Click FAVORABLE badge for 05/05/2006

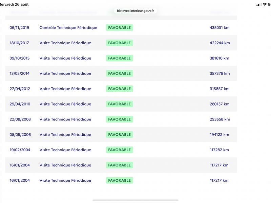tap(120, 134)
